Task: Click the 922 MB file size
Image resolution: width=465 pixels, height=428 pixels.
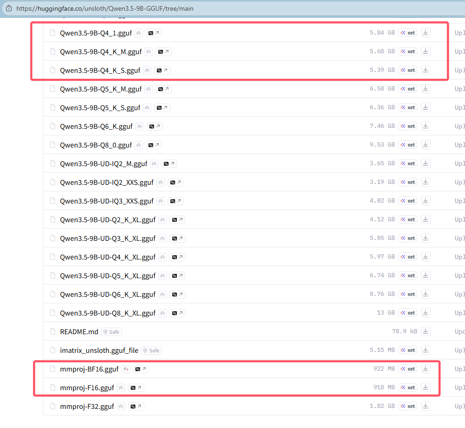Action: tap(384, 369)
